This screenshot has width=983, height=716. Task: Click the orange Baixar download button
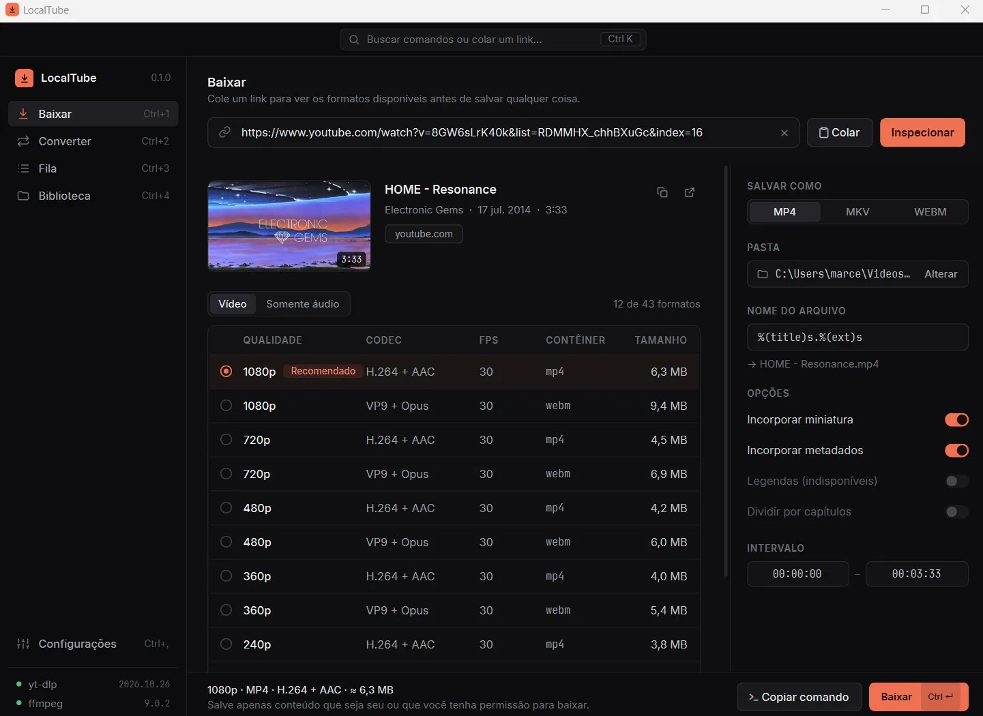(918, 697)
